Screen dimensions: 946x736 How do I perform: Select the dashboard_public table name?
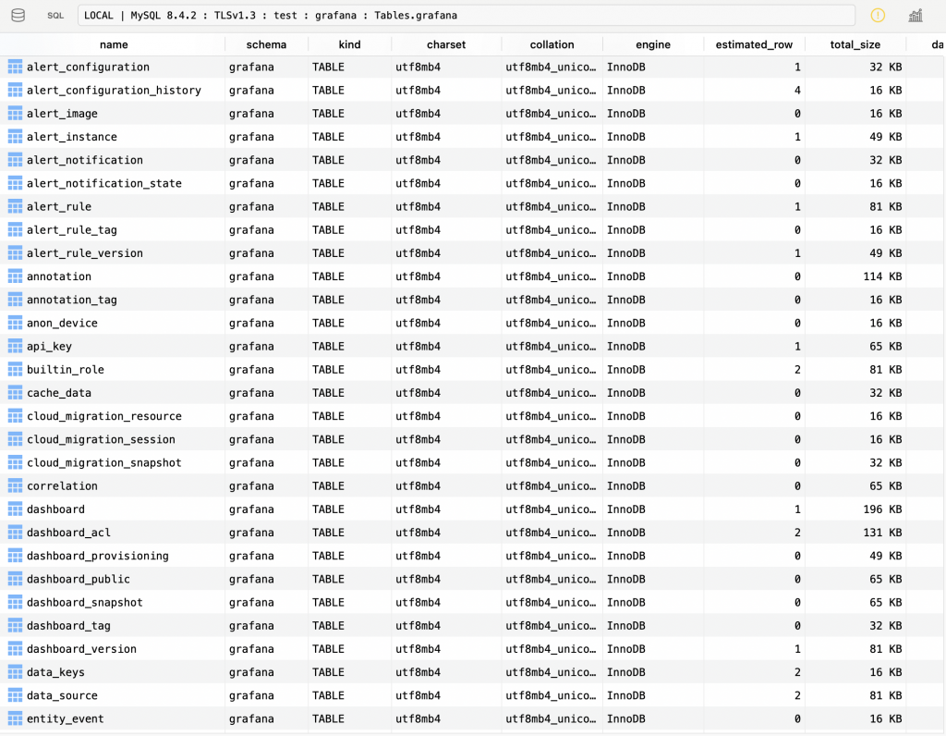(79, 580)
